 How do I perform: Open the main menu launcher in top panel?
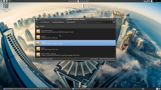coord(1,1)
